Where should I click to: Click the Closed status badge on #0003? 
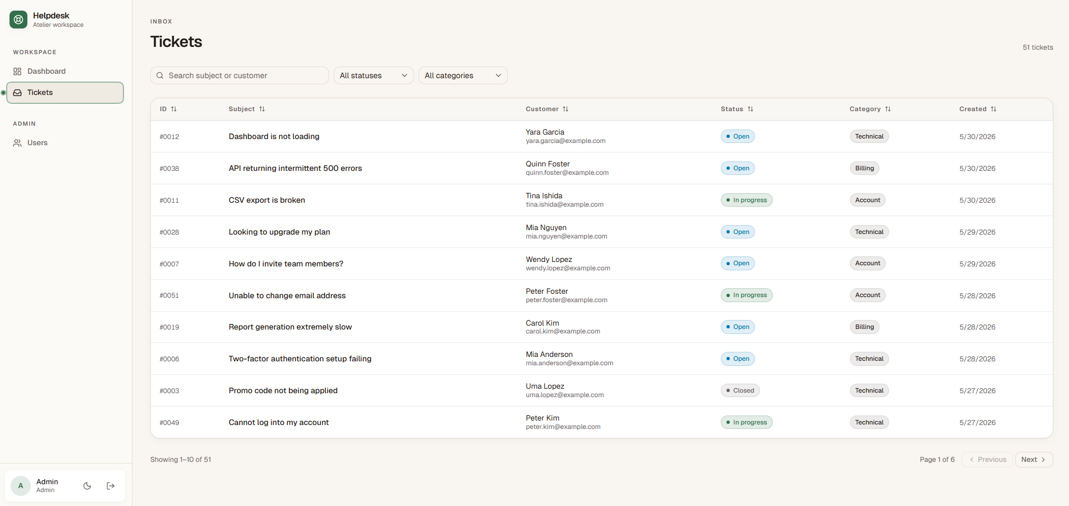(740, 390)
